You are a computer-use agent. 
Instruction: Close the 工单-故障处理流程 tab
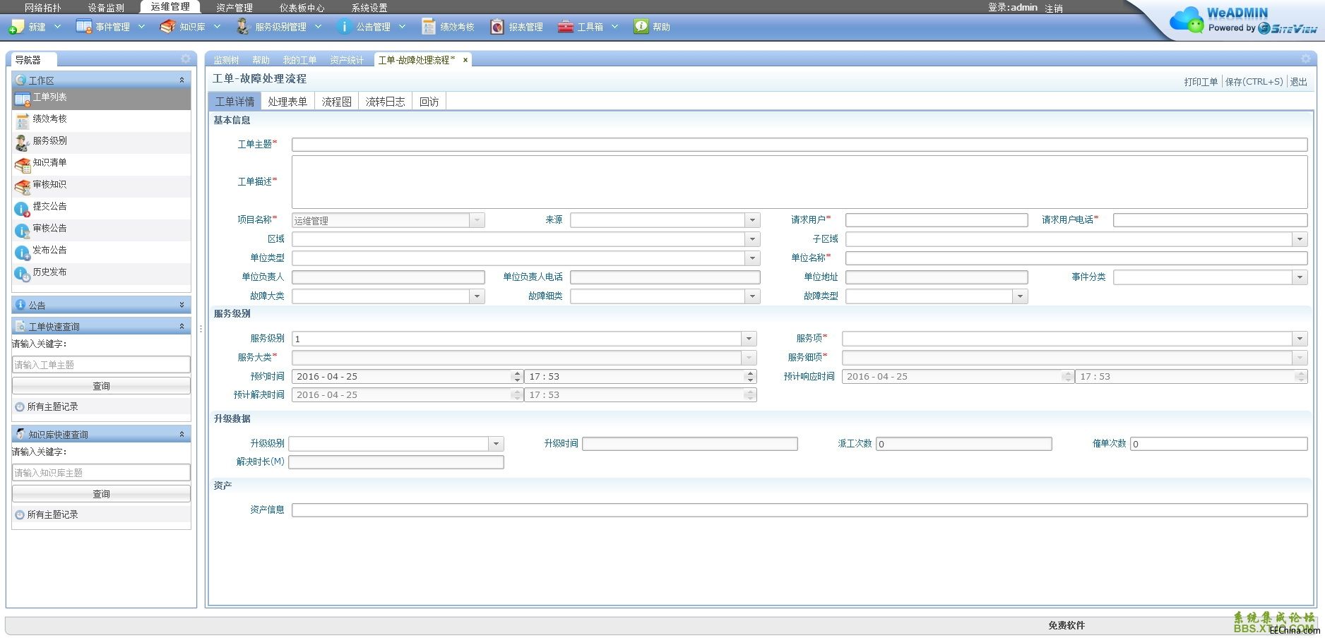click(465, 60)
